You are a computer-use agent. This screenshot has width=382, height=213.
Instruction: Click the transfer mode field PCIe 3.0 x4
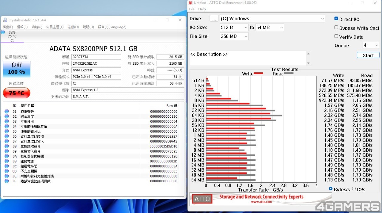pyautogui.click(x=96, y=77)
